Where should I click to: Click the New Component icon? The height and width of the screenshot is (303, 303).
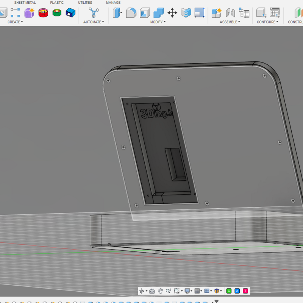[x=216, y=13]
